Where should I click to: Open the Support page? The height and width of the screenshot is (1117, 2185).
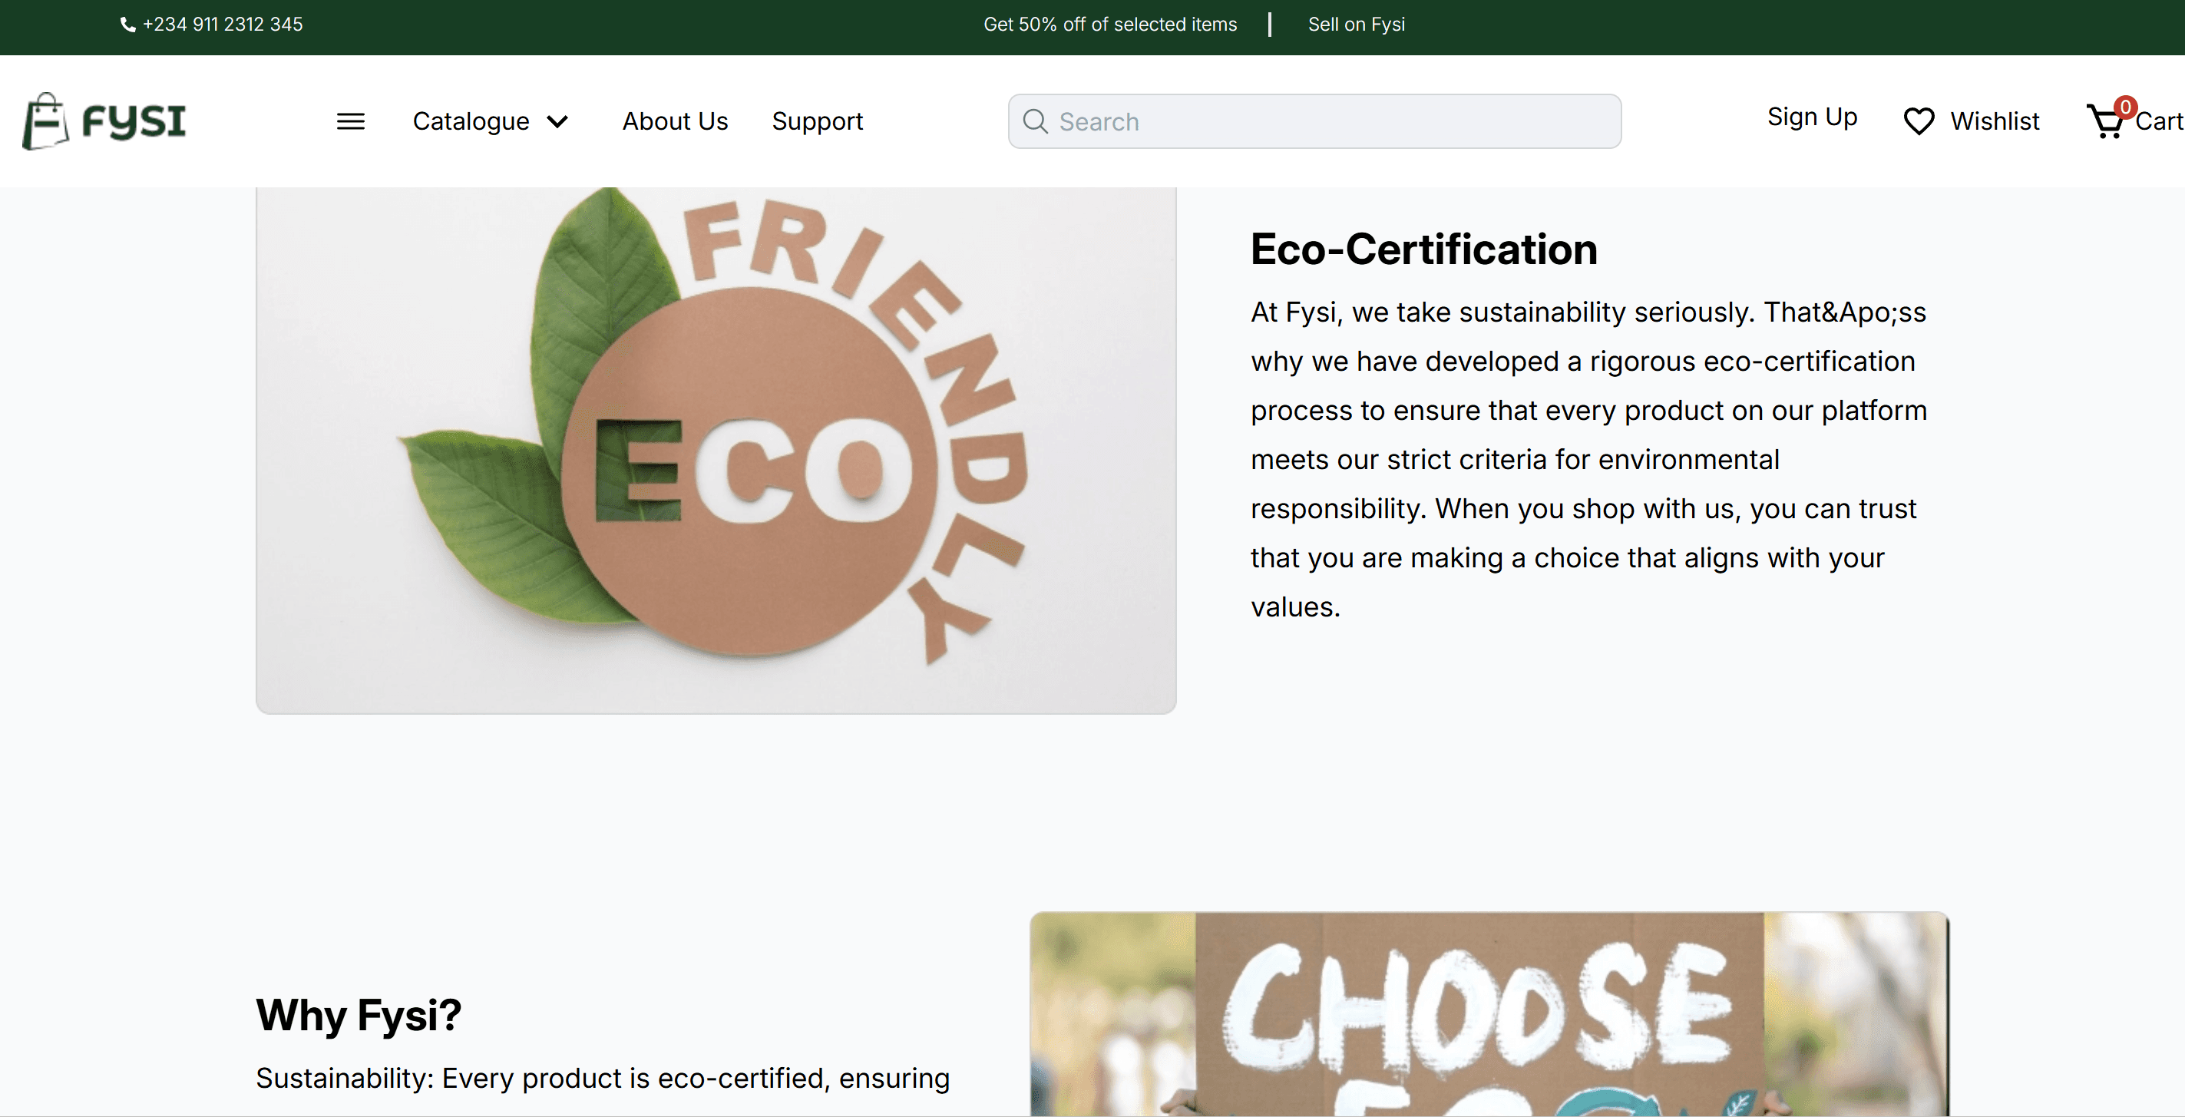(817, 121)
